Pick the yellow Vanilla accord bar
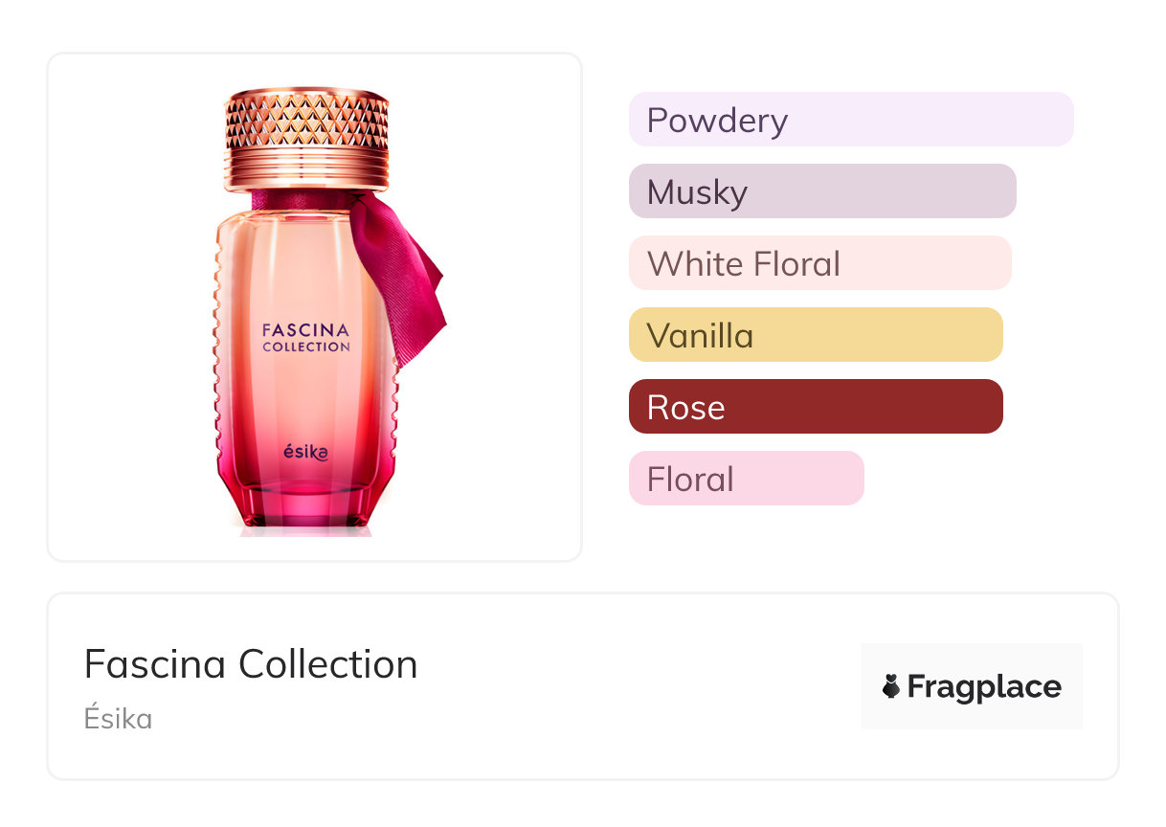1166x827 pixels. [x=815, y=335]
